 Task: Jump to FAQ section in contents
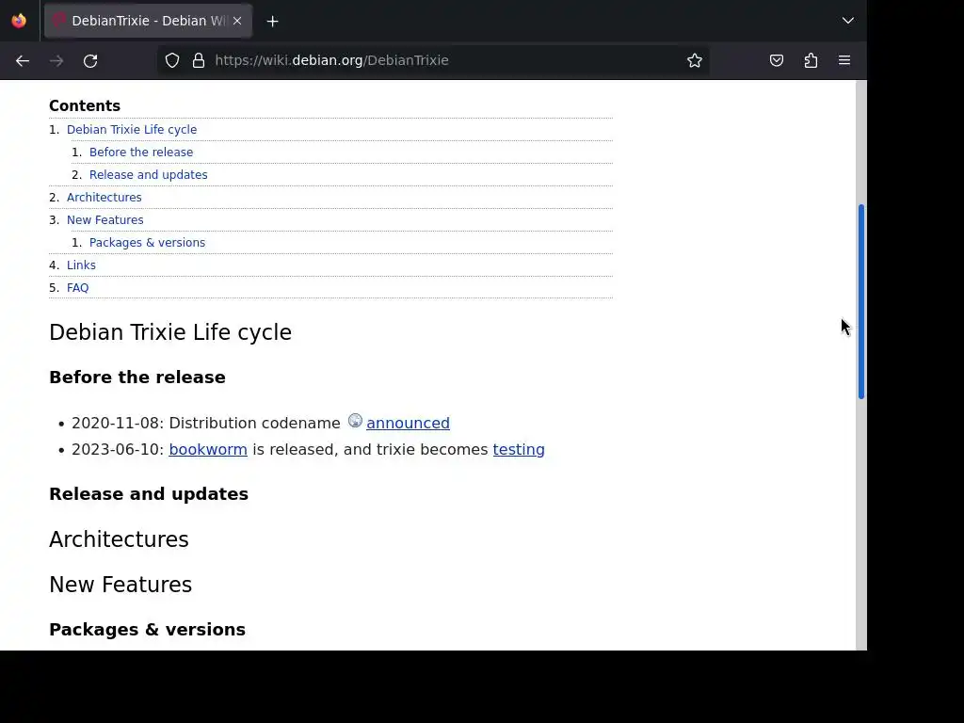click(x=77, y=288)
